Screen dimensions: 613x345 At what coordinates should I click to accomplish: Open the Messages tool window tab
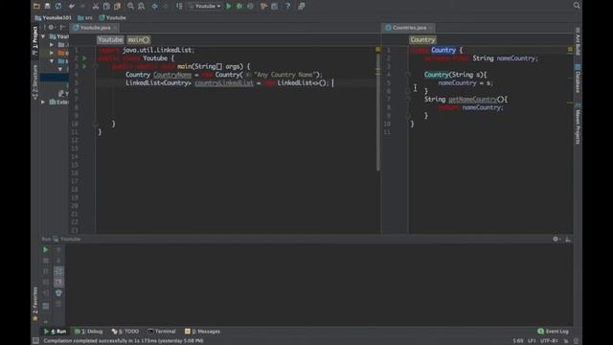click(202, 332)
